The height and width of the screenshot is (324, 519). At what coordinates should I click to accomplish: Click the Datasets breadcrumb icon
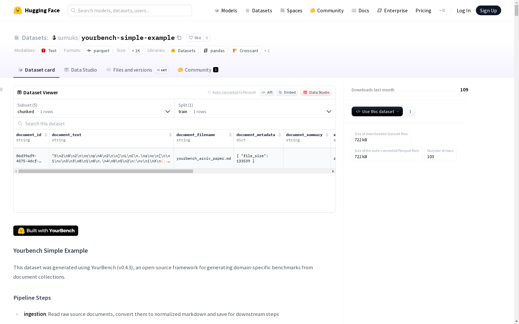pos(17,38)
